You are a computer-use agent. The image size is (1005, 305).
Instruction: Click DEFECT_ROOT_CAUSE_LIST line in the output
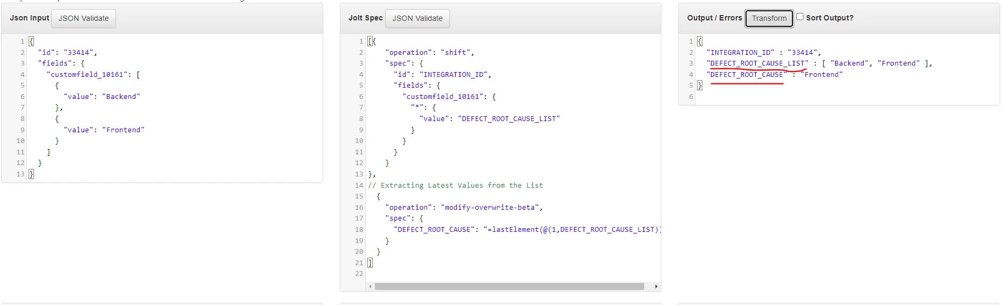tap(819, 63)
